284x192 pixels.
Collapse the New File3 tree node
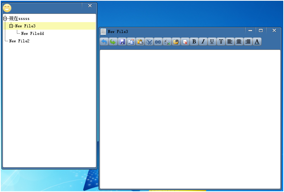click(x=11, y=26)
